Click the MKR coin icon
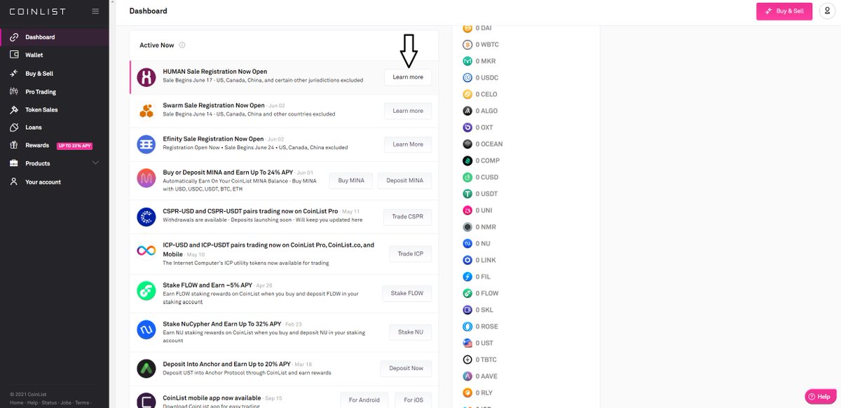The width and height of the screenshot is (841, 408). 467,61
